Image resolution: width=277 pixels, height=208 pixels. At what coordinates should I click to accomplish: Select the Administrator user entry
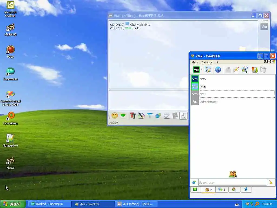point(233,102)
